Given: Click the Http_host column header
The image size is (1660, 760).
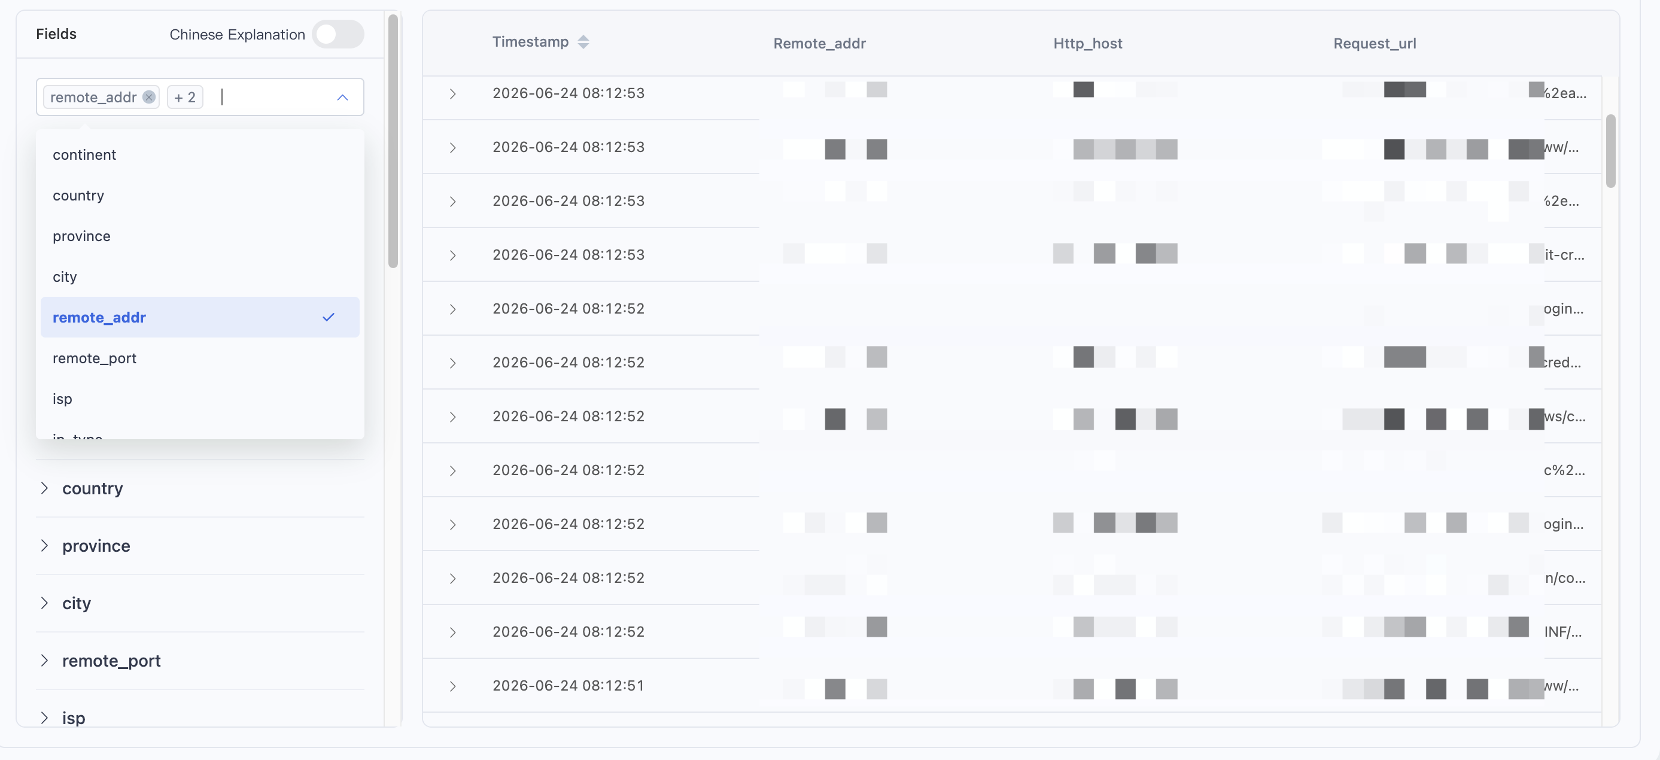Looking at the screenshot, I should click(1088, 43).
